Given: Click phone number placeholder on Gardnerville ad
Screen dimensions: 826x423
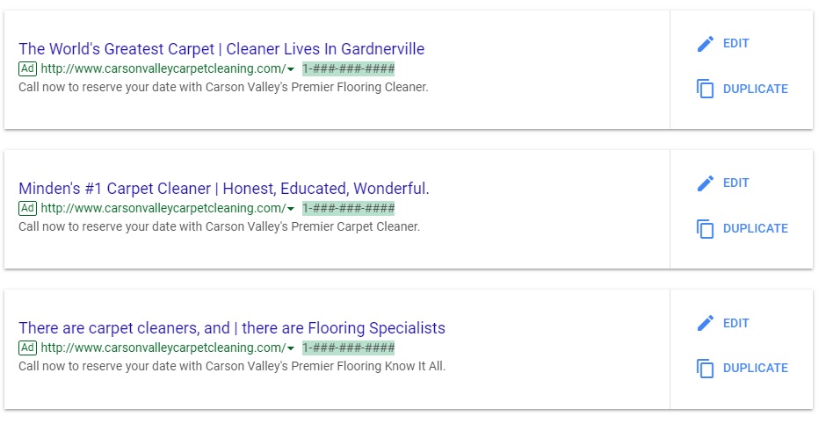Looking at the screenshot, I should (x=349, y=68).
